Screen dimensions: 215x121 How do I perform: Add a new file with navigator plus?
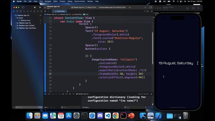pos(14,107)
